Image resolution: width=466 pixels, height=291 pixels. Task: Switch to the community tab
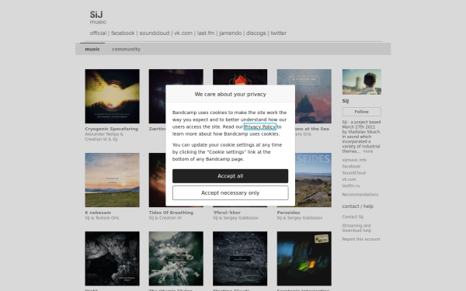[x=126, y=49]
